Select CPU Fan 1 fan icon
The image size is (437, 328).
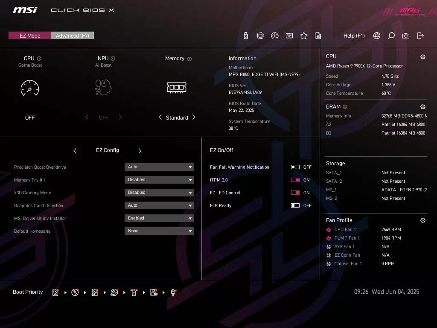pyautogui.click(x=329, y=229)
